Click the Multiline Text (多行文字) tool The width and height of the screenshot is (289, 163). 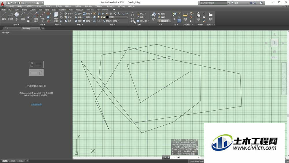coord(132,17)
